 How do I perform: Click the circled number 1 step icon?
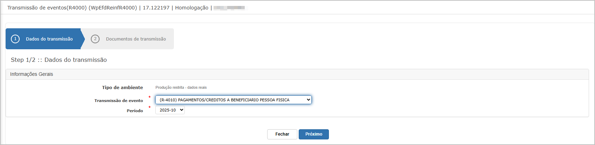[x=15, y=39]
